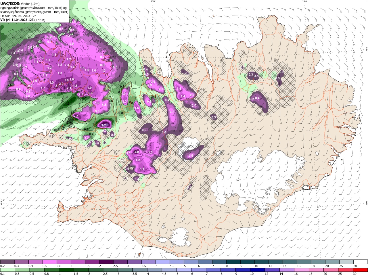This screenshot has width=368, height=276.
Task: Click the 1.5 label on the upper legend row
Action: coord(87,266)
